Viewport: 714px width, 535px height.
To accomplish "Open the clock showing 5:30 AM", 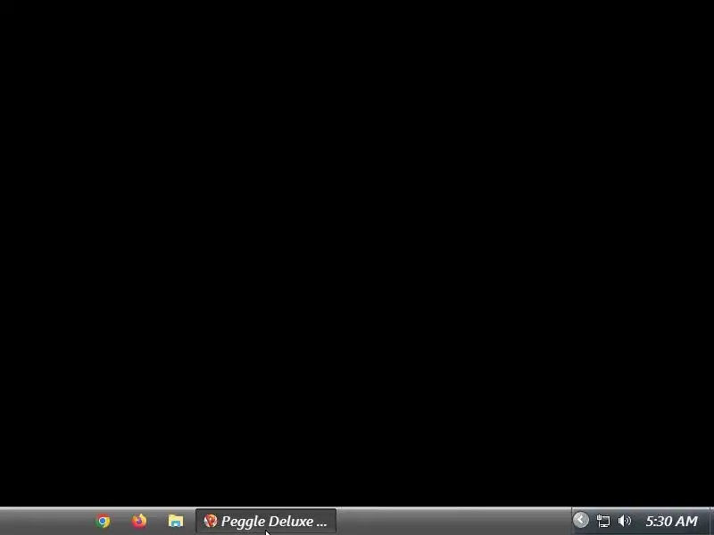I will point(672,521).
